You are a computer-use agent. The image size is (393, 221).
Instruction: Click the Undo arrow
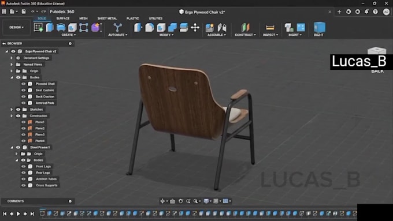click(32, 12)
